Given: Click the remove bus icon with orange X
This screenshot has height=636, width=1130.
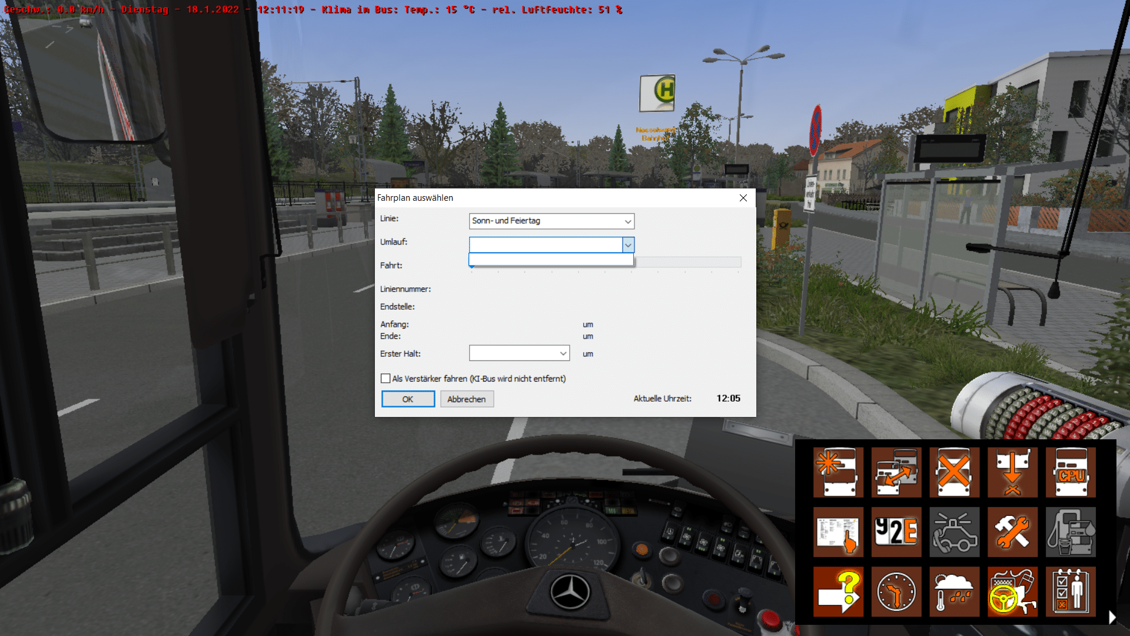Looking at the screenshot, I should click(954, 472).
